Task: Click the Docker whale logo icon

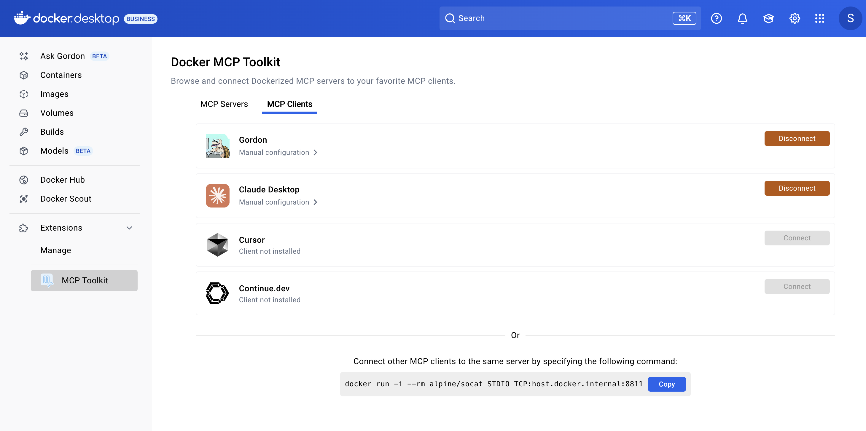Action: coord(22,18)
